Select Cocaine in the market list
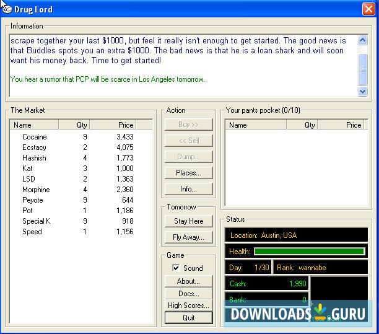This screenshot has height=334, width=379. click(x=35, y=137)
